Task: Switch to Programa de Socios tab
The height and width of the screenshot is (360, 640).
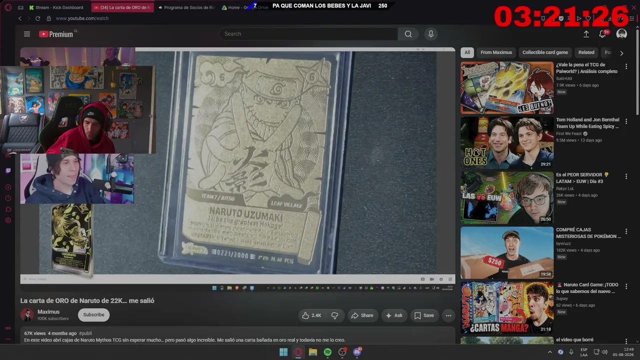Action: [186, 7]
